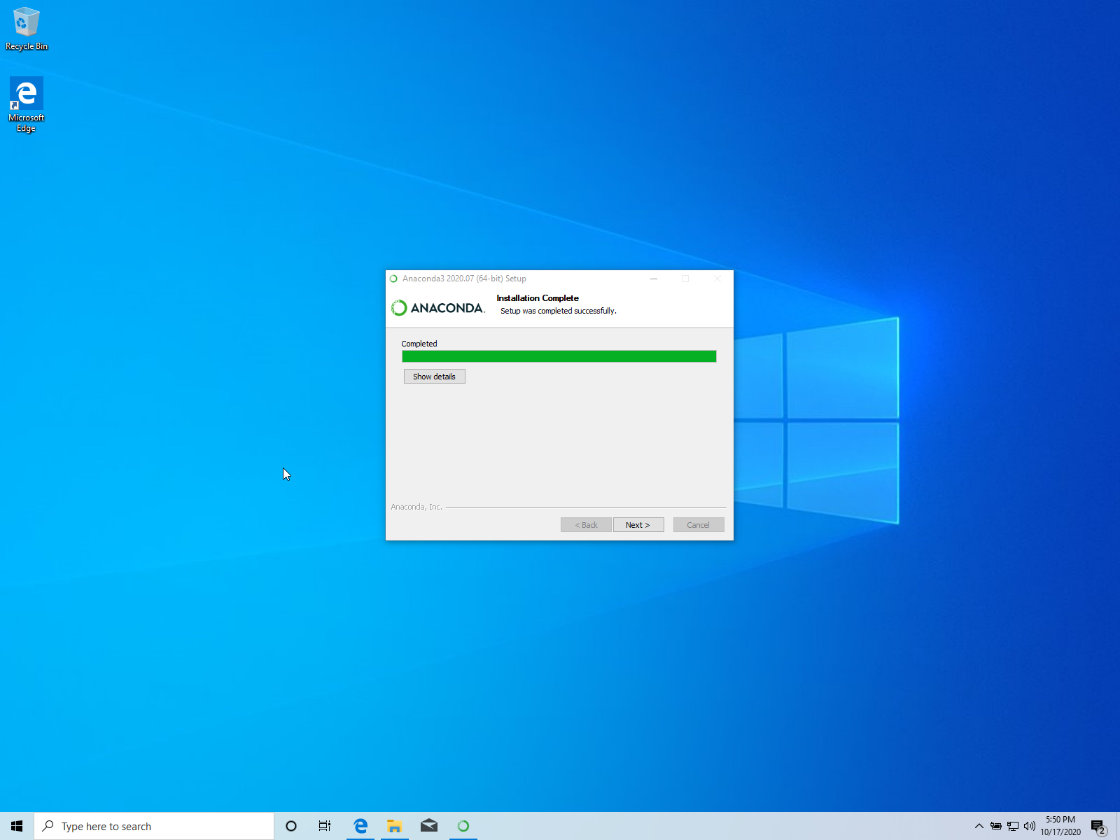Open the Windows Start menu
This screenshot has width=1120, height=840.
point(17,826)
